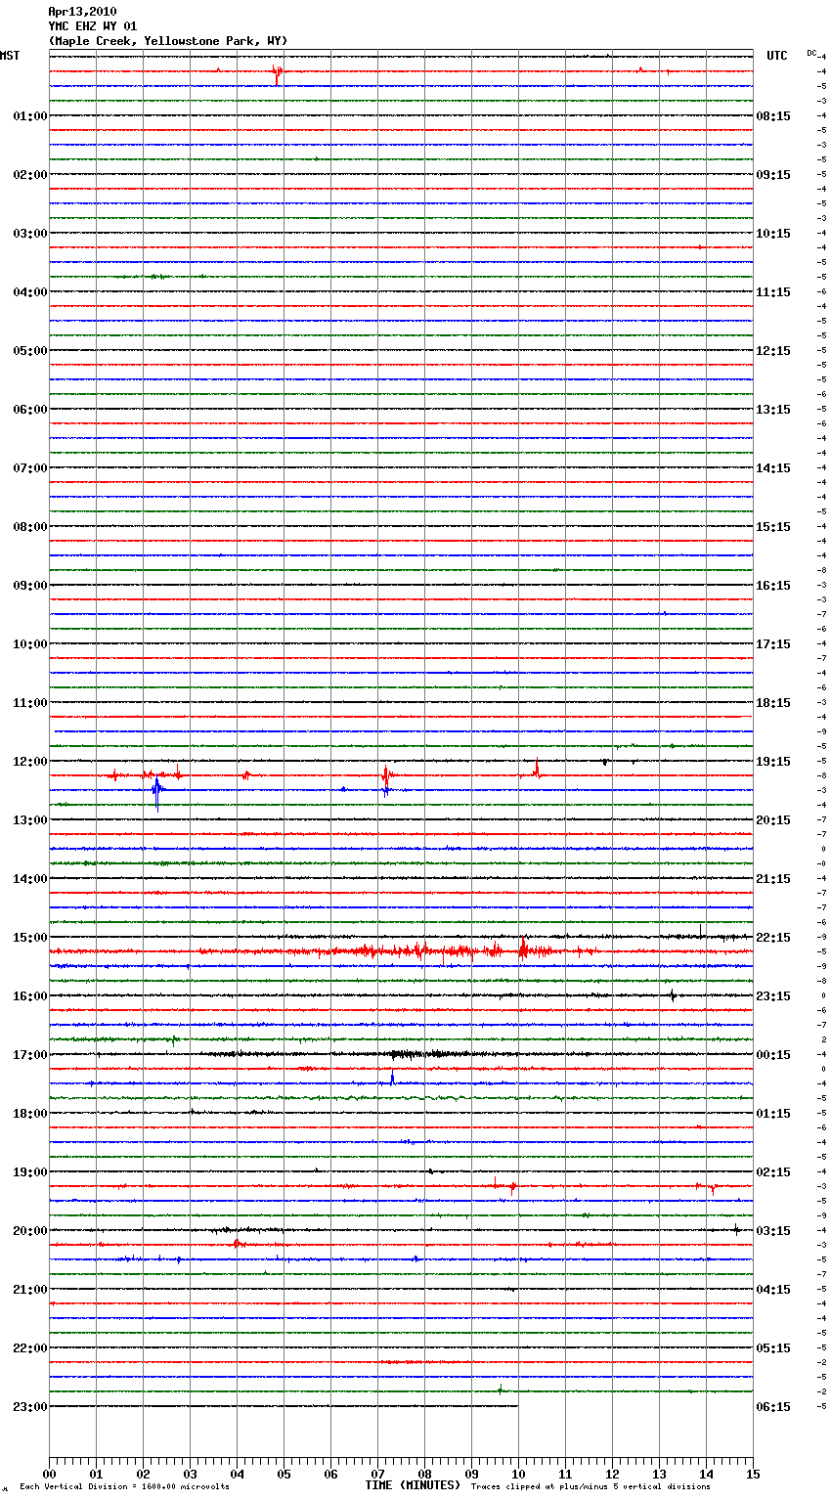Click the "MST" timezone header
The height and width of the screenshot is (1500, 831).
[10, 56]
